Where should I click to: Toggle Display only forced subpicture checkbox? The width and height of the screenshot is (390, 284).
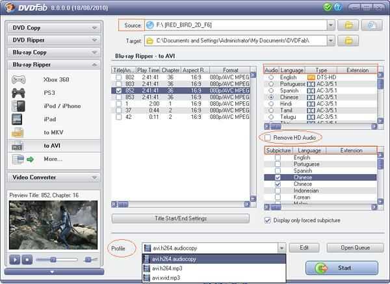(268, 220)
